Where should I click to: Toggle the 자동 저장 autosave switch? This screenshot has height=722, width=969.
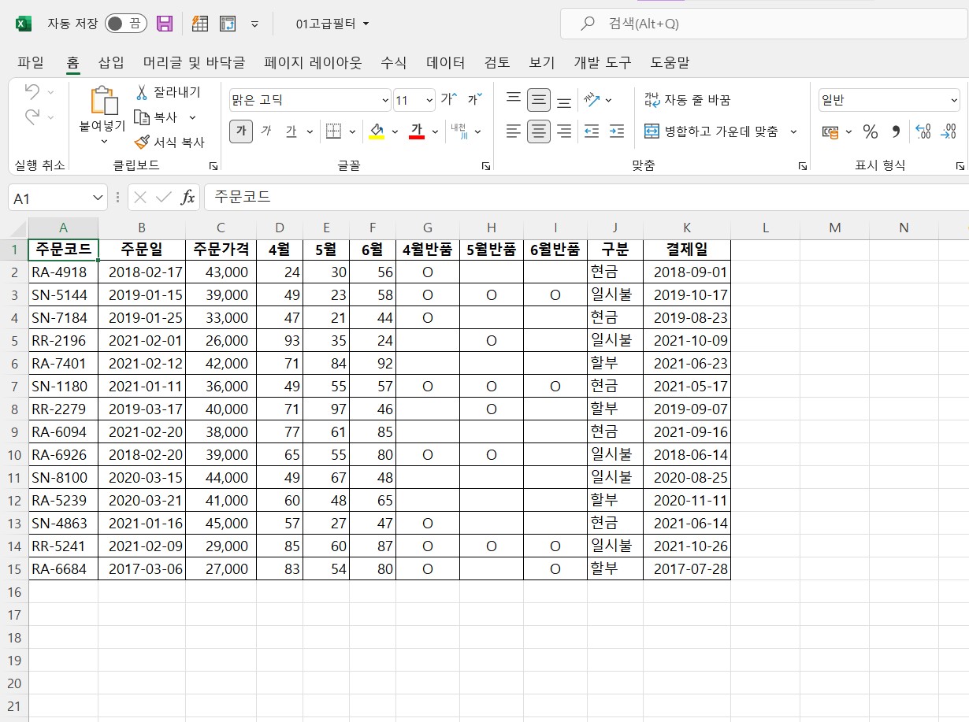pos(126,24)
